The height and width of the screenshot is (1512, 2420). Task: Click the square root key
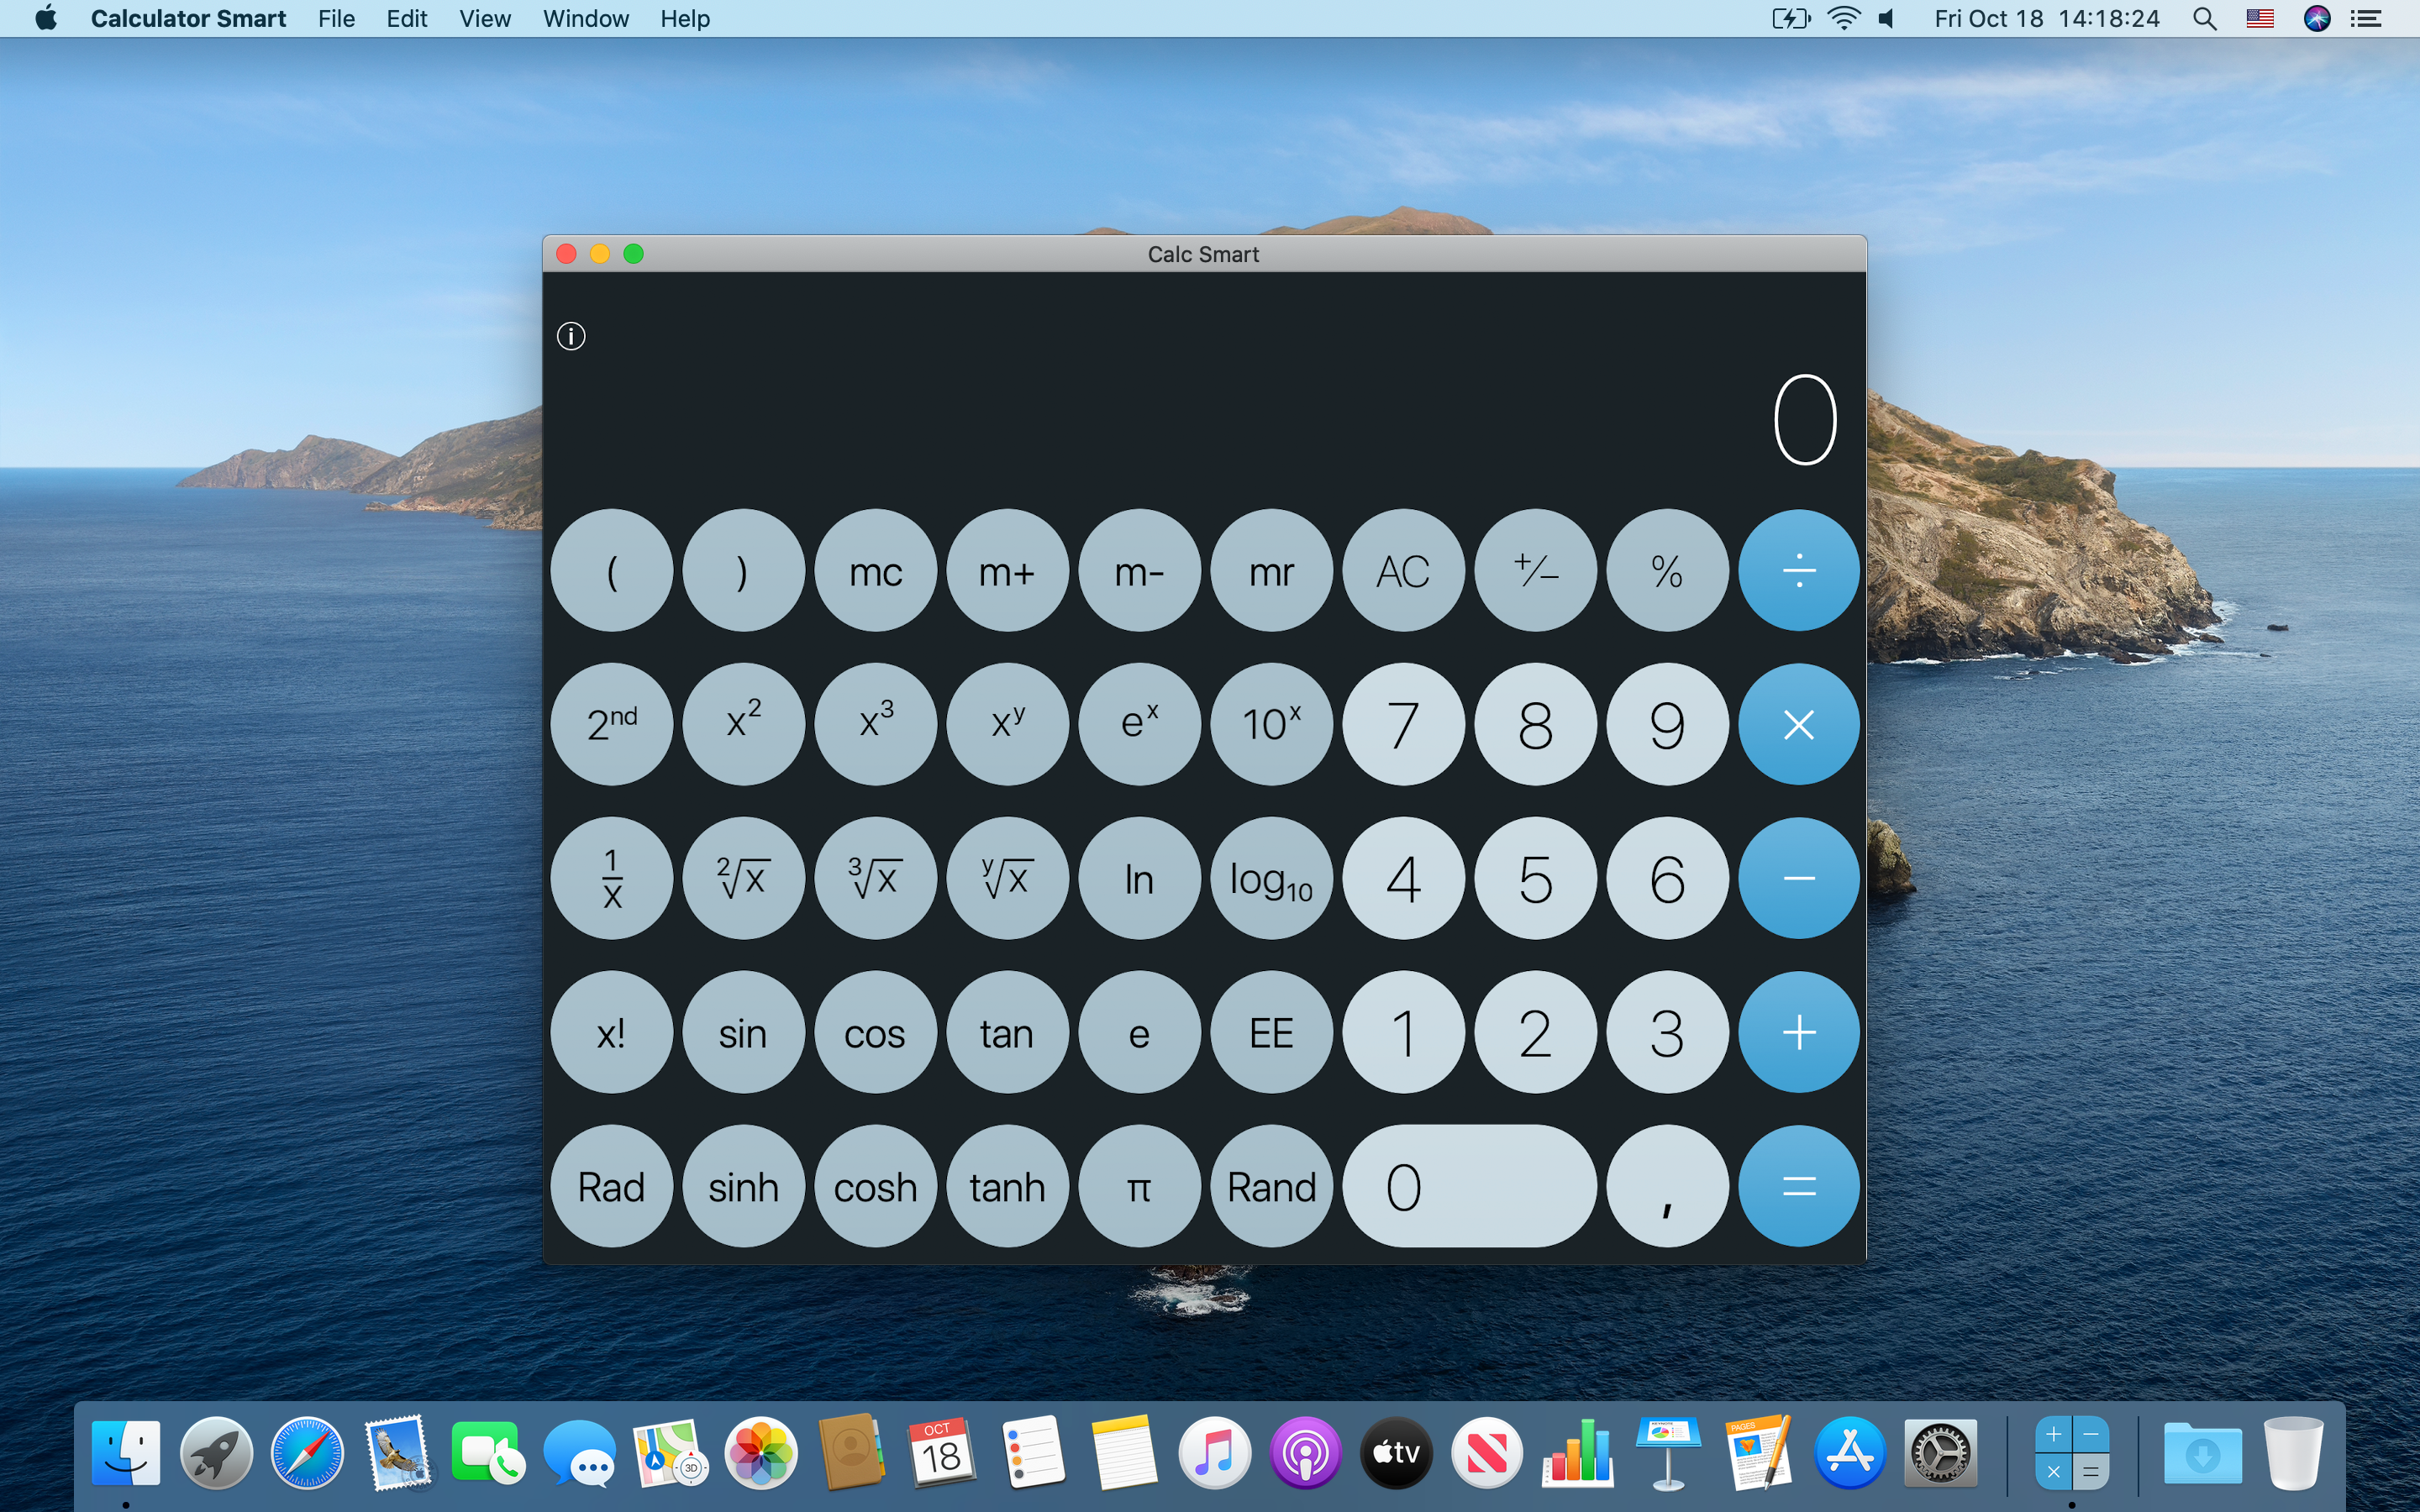point(743,879)
